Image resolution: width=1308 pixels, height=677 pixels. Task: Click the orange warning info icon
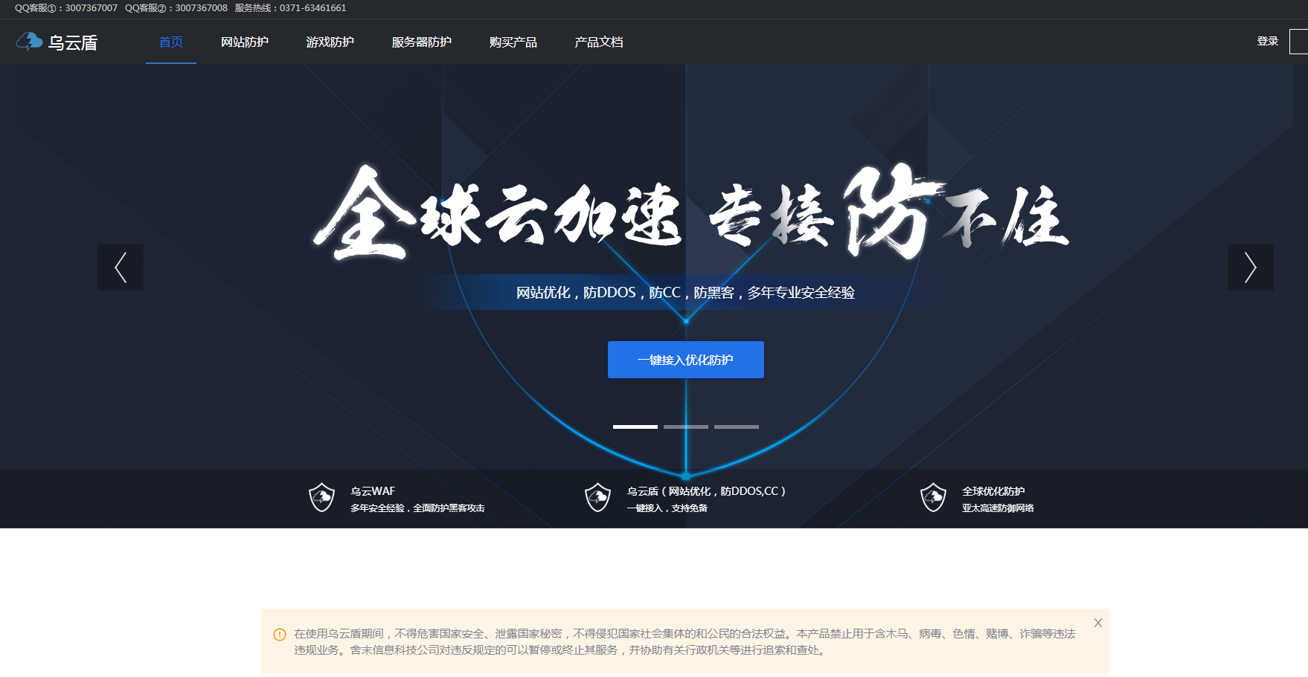[x=280, y=635]
